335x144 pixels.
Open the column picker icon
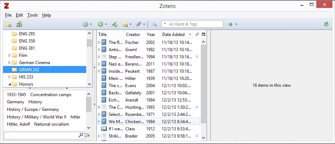(x=203, y=35)
